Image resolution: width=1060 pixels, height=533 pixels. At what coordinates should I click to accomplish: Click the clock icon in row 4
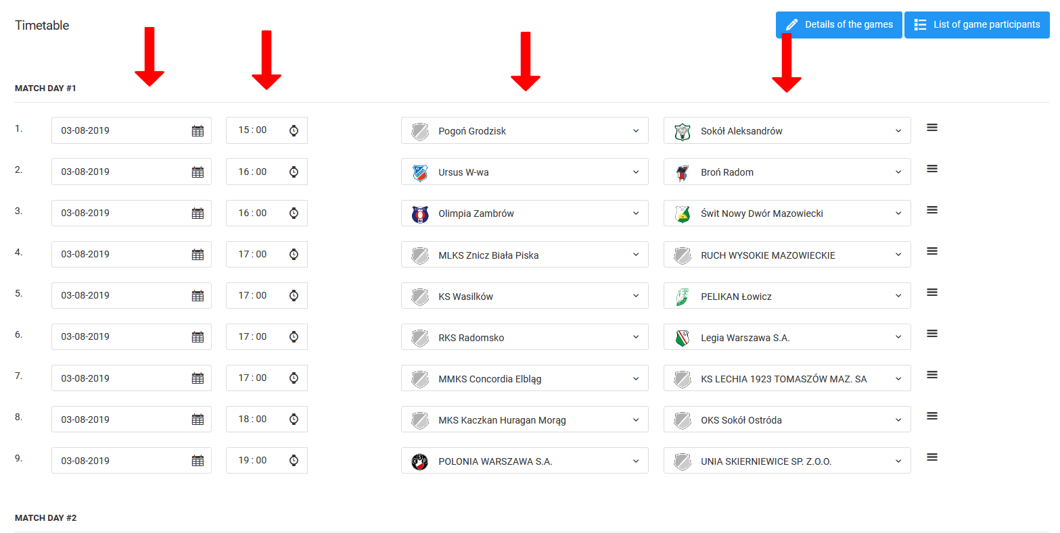(x=294, y=255)
